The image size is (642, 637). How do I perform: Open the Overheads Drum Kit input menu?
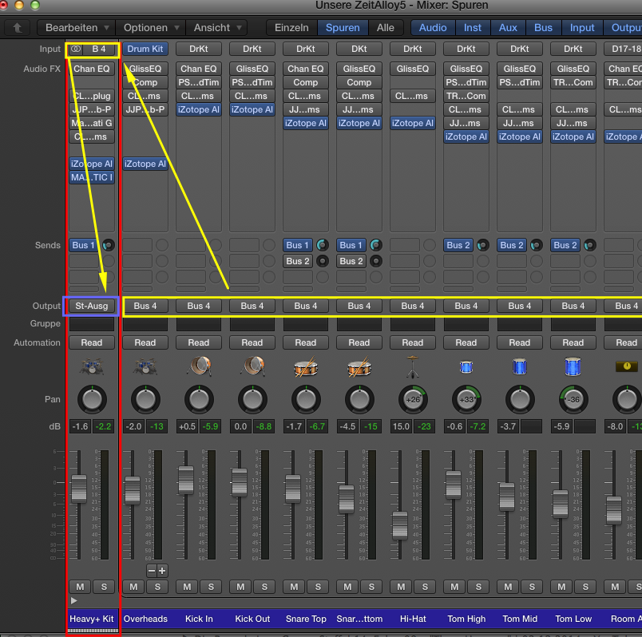pyautogui.click(x=145, y=49)
